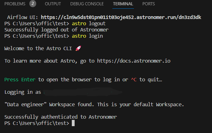Switch to the OUTPUT tab
This screenshot has width=212, height=133.
click(53, 4)
